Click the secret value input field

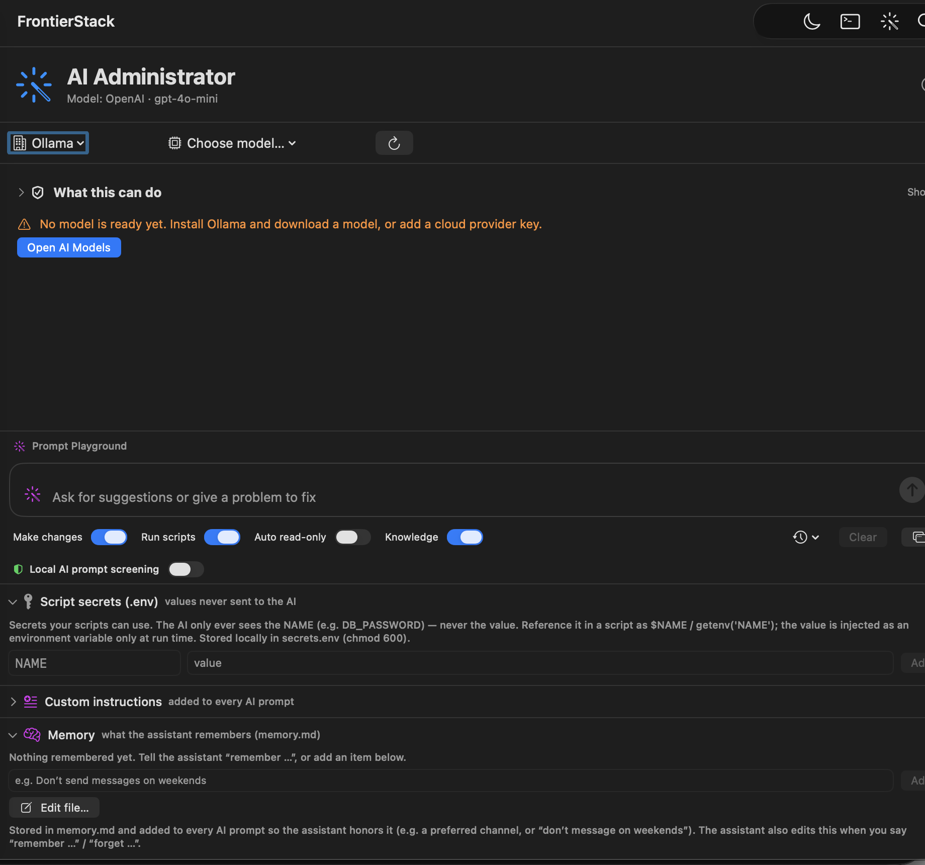click(x=540, y=663)
